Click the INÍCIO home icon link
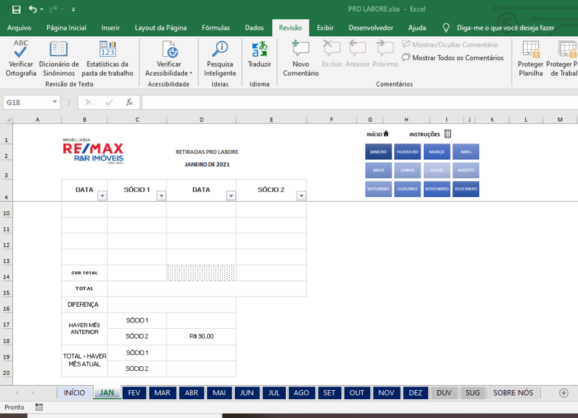578x418 pixels. (386, 134)
